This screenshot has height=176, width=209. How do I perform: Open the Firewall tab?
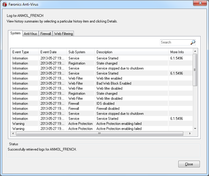click(45, 34)
